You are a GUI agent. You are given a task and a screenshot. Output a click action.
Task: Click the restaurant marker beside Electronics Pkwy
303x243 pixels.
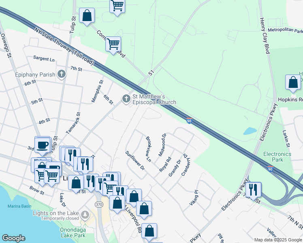tap(253, 189)
